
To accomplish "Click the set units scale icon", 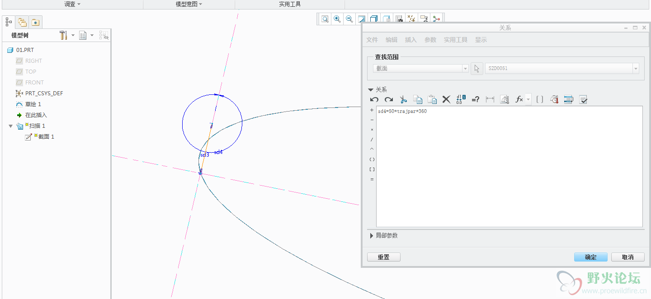I will [505, 99].
